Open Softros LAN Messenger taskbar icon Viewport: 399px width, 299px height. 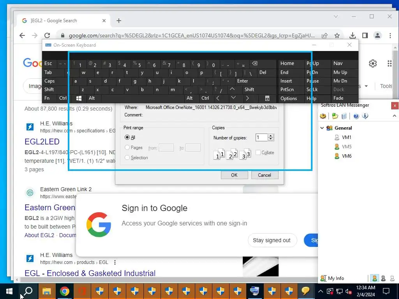305,291
